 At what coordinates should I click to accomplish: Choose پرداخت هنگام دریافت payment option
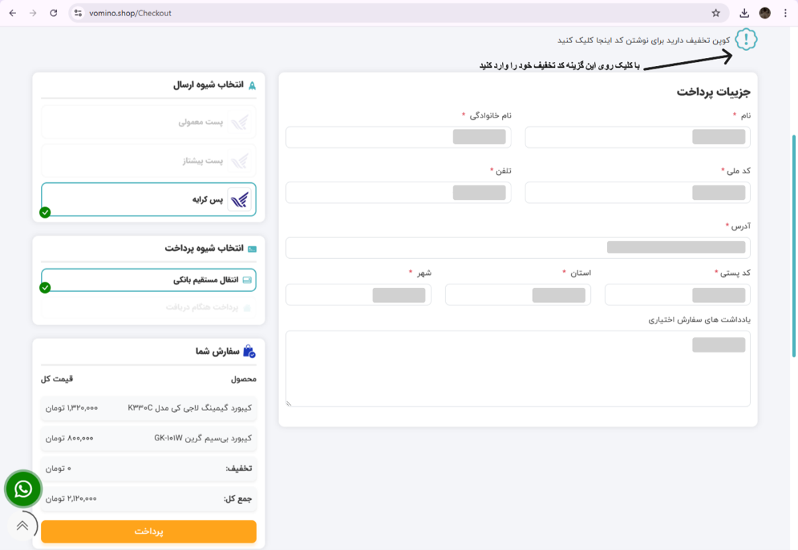click(x=149, y=307)
